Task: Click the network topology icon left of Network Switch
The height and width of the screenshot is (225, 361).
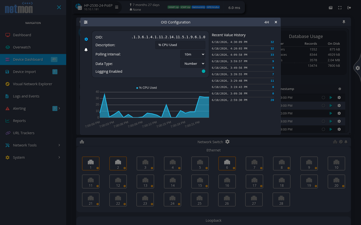Action: [x=82, y=142]
